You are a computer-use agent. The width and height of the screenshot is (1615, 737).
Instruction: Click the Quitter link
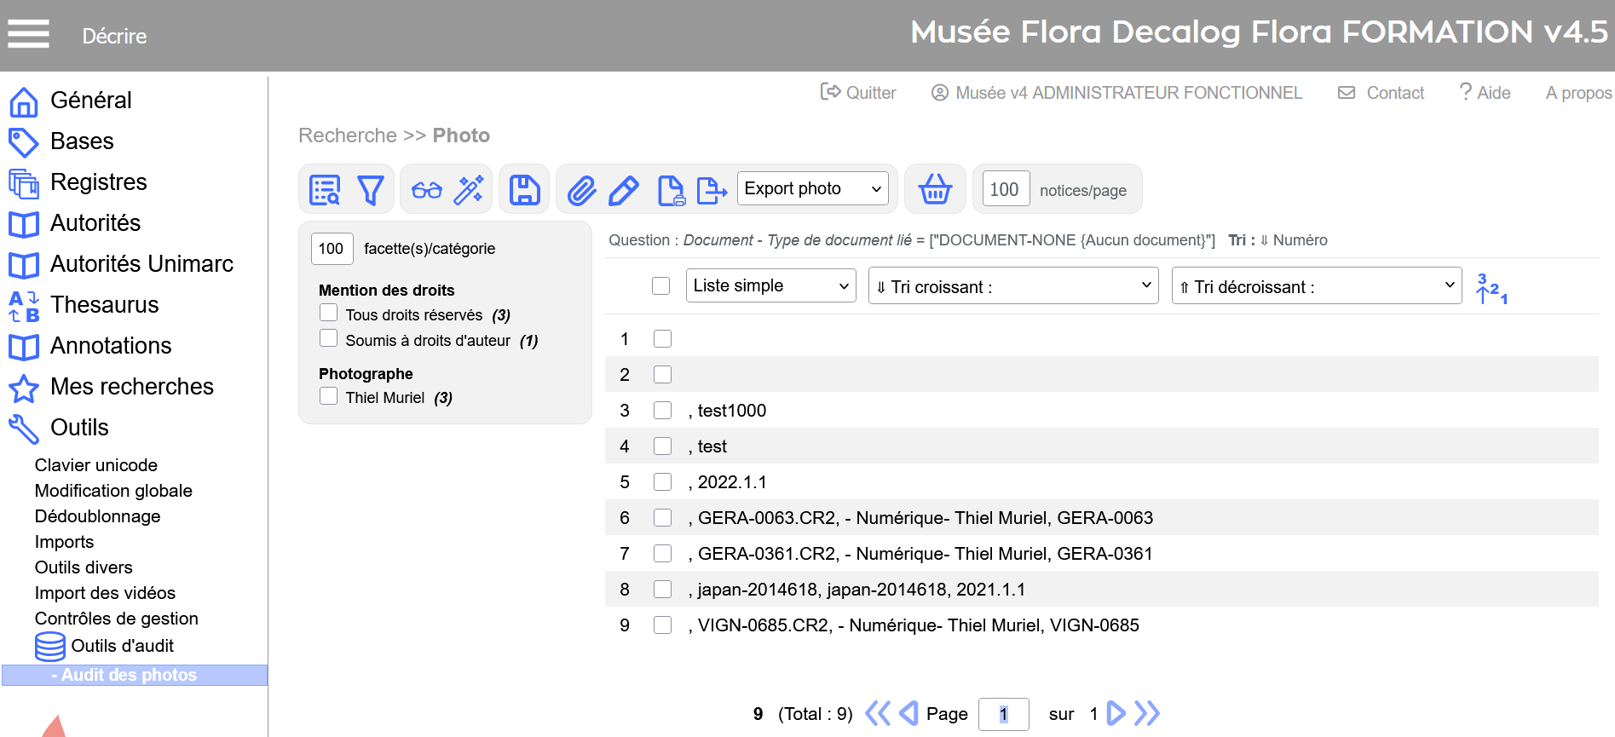(x=858, y=93)
